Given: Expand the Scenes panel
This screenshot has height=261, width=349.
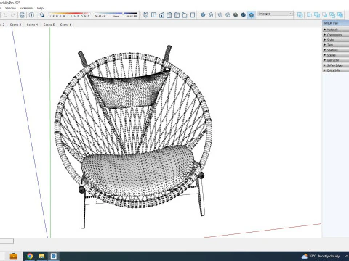Looking at the screenshot, I should (336, 55).
